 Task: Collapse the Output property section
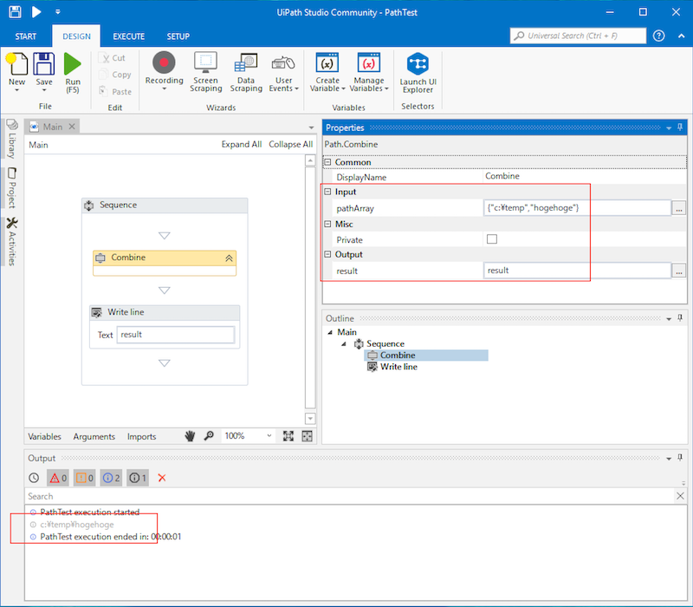tap(327, 254)
